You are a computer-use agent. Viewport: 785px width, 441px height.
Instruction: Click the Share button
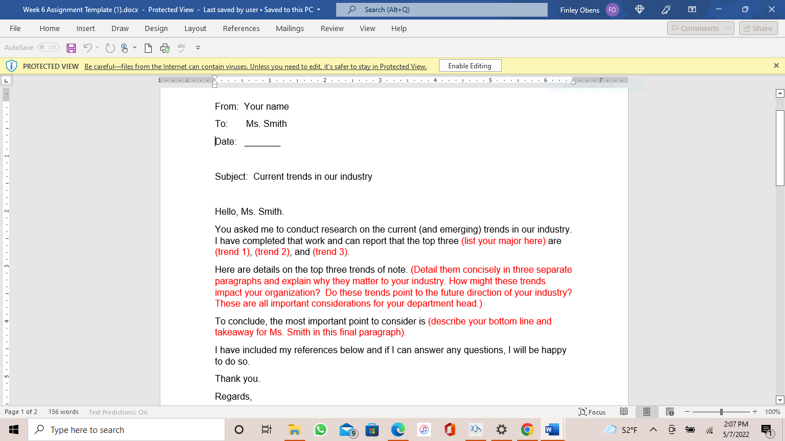pyautogui.click(x=758, y=28)
